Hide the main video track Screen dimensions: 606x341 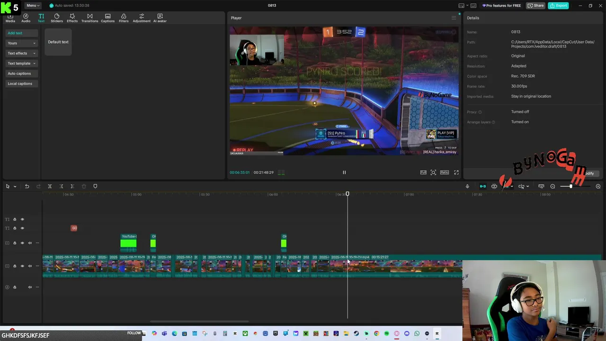22,266
